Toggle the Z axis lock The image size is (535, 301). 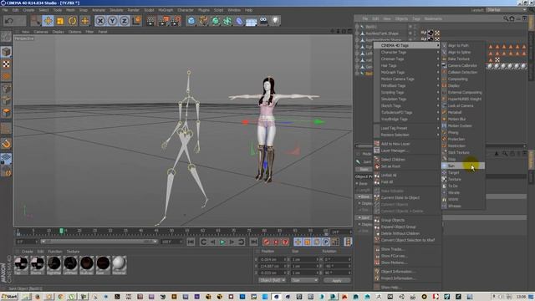pyautogui.click(x=125, y=21)
